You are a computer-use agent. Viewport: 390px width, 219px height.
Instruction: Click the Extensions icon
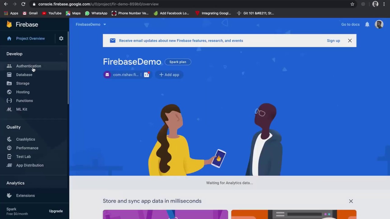pos(9,196)
